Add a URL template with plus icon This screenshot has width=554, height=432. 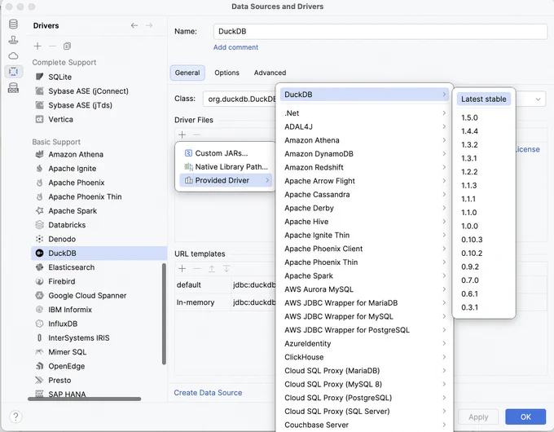point(182,269)
